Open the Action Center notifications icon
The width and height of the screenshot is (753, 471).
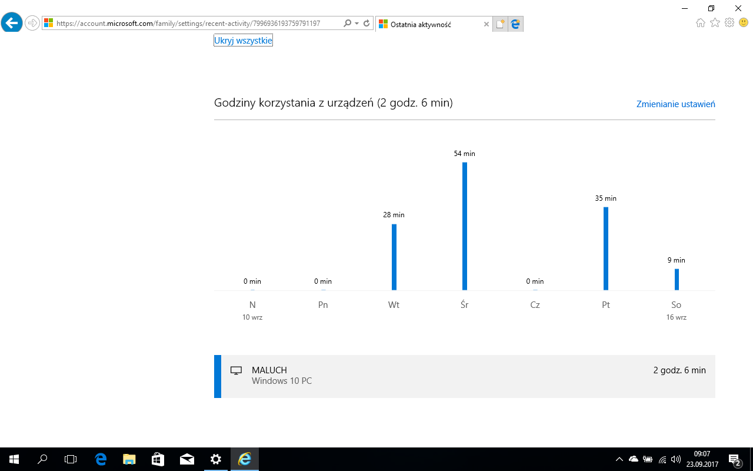point(734,459)
